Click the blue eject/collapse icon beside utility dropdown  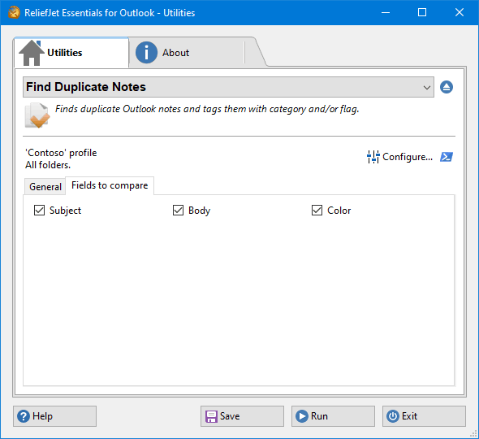pyautogui.click(x=447, y=87)
